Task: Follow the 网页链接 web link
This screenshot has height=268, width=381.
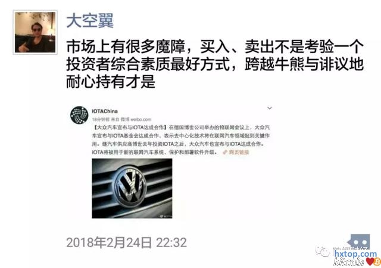Action: [x=239, y=152]
